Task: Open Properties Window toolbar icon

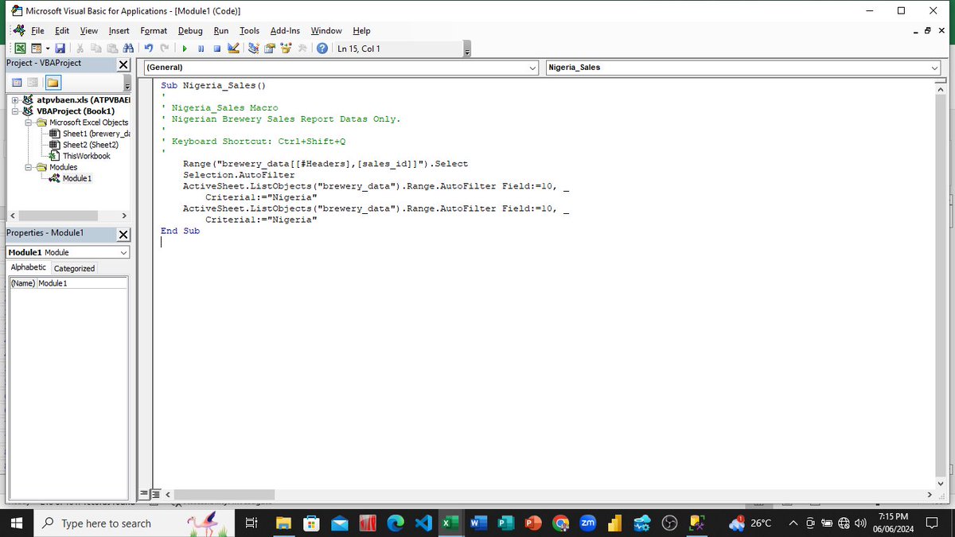Action: [x=270, y=49]
